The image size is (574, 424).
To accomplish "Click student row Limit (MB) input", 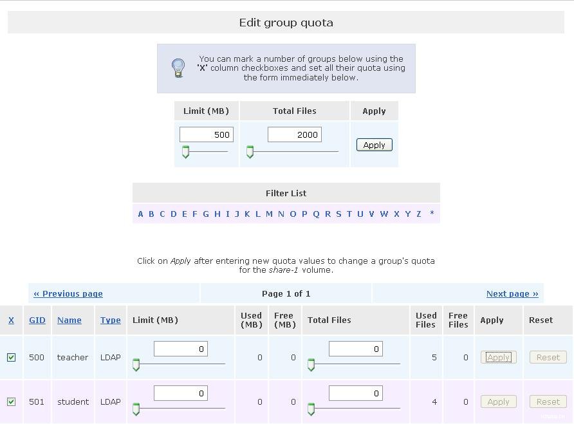I will tap(181, 393).
